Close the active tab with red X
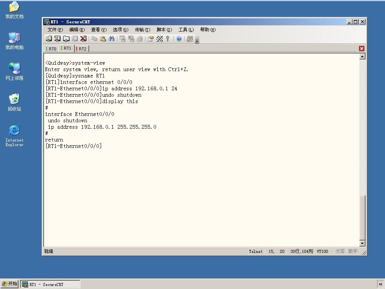385x289 pixels. [361, 49]
